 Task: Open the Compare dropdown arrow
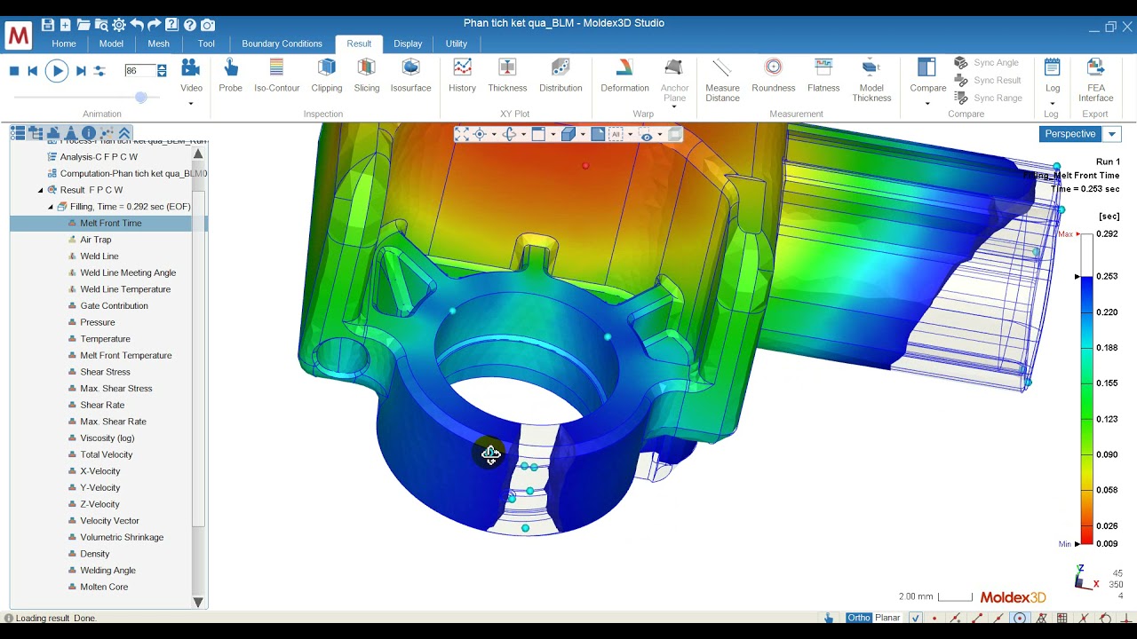click(927, 104)
